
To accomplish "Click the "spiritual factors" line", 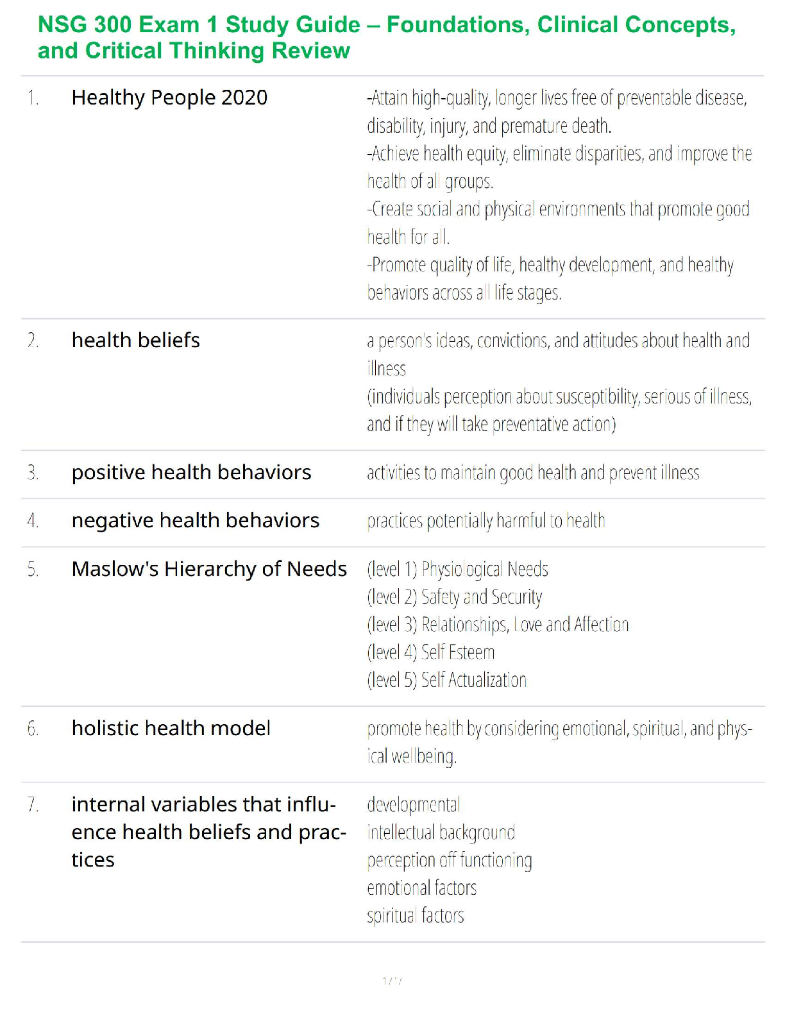I will click(415, 915).
